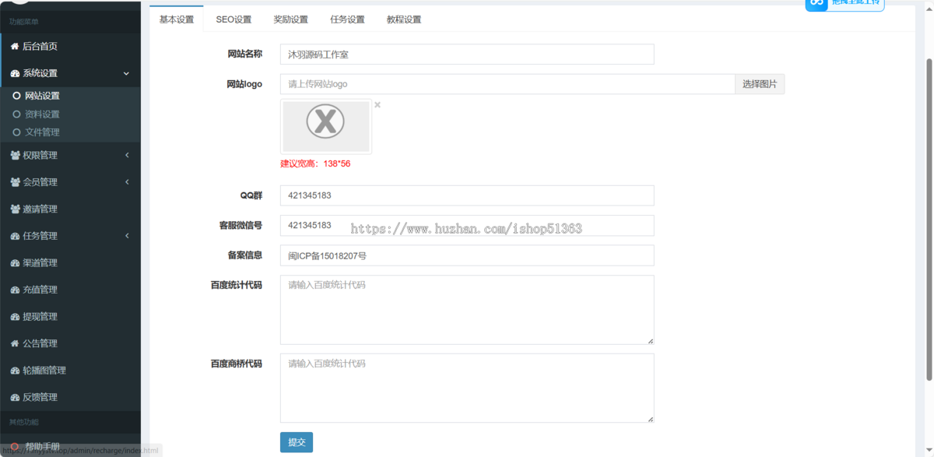Switch to the 教程设置 tab
This screenshot has width=934, height=457.
pos(404,19)
